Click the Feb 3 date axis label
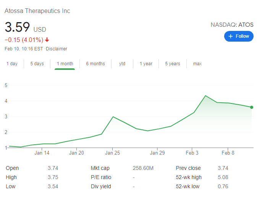Viewport: 270px width, 197px height. (192, 153)
